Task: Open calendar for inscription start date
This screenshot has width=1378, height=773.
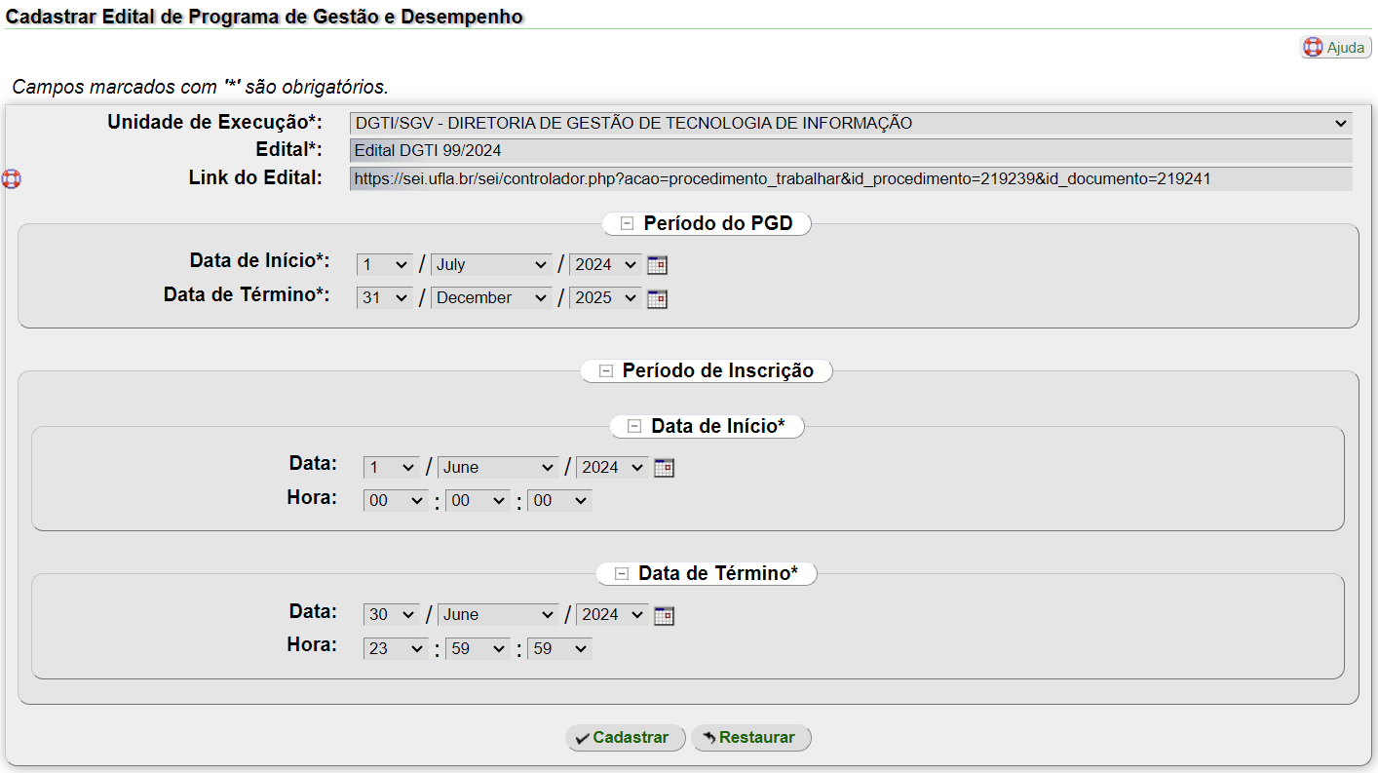Action: pos(665,468)
